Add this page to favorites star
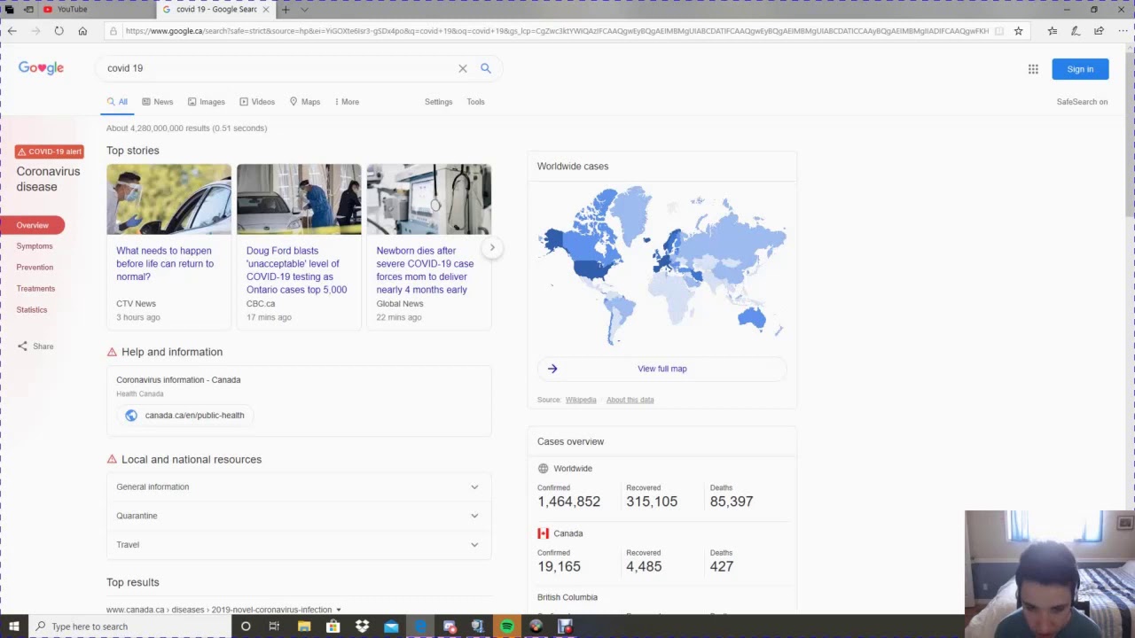 1018,31
